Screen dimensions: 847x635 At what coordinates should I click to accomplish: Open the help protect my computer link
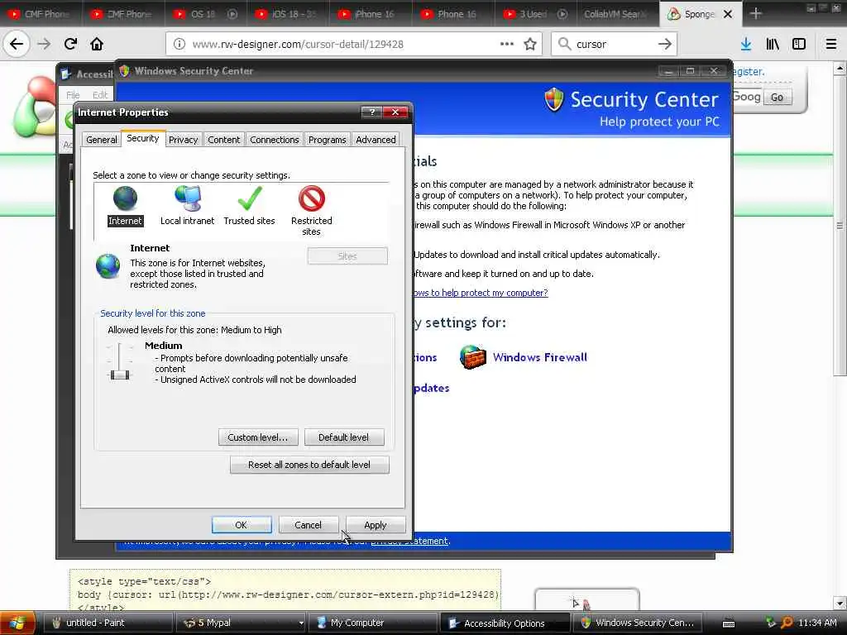click(x=481, y=293)
